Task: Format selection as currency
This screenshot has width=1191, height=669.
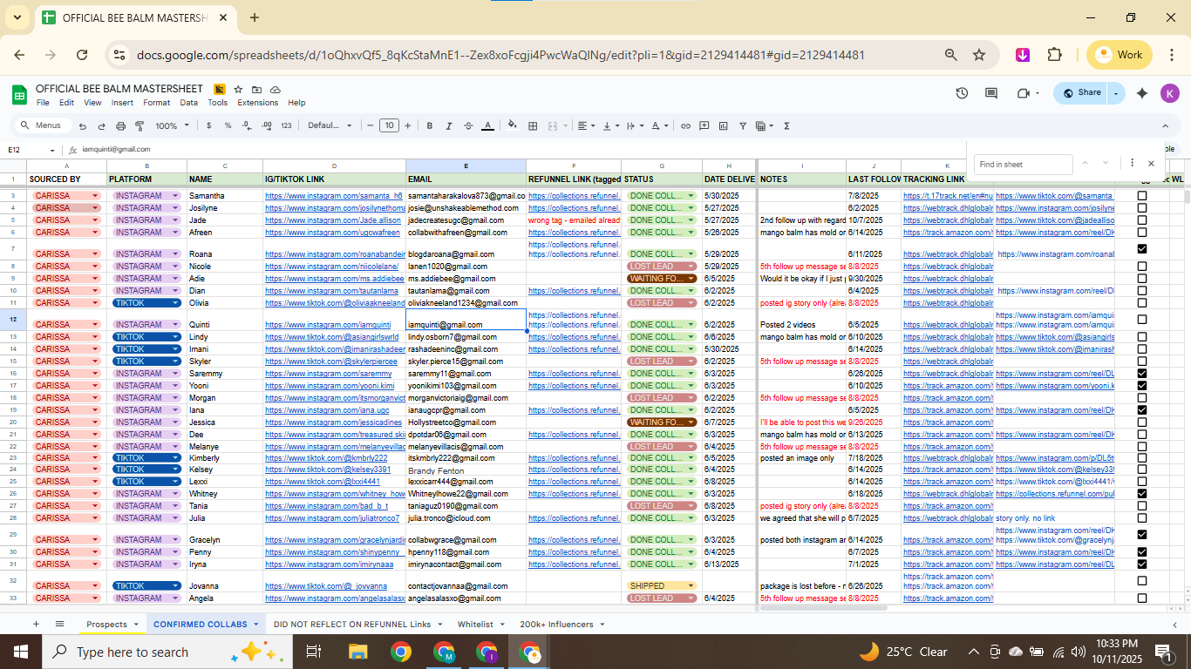Action: (x=208, y=125)
